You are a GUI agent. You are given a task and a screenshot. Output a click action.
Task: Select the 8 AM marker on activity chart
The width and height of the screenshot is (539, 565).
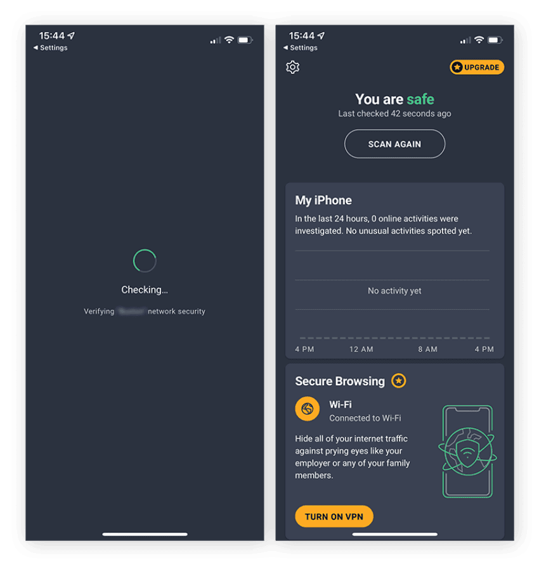click(427, 349)
